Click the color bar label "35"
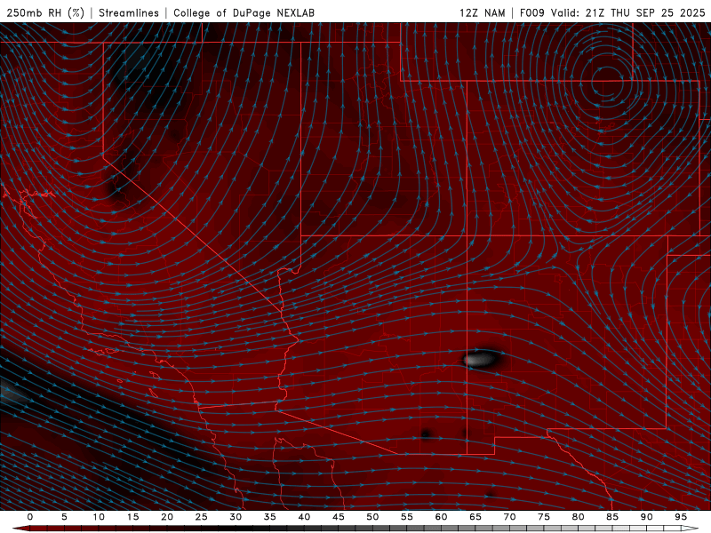The image size is (711, 533). [270, 517]
